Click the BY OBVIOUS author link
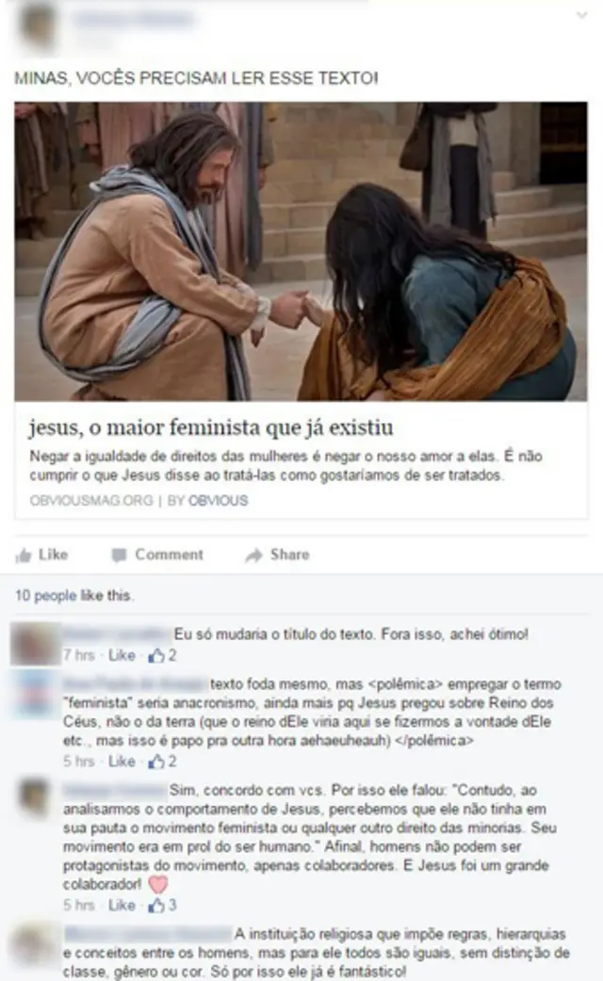 click(x=208, y=501)
